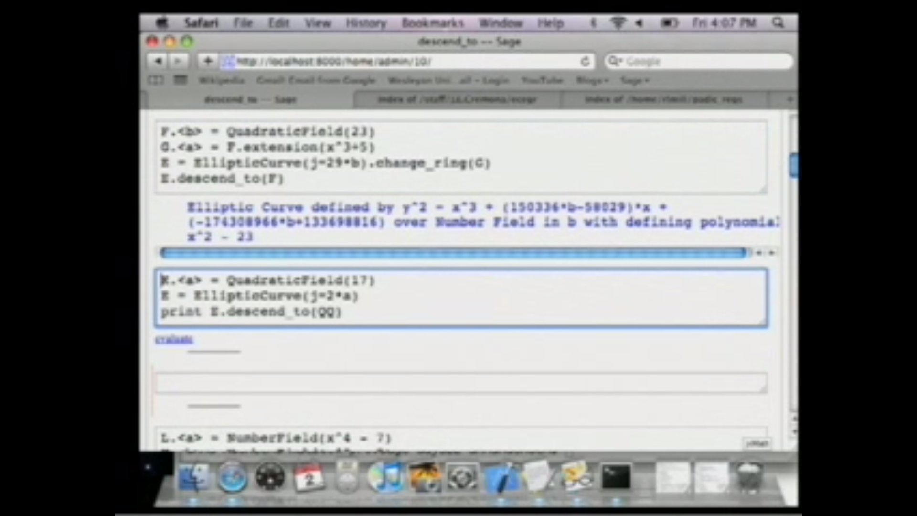Open the Sage bookmarks folder dropdown
Viewport: 917px width, 516px height.
point(634,80)
